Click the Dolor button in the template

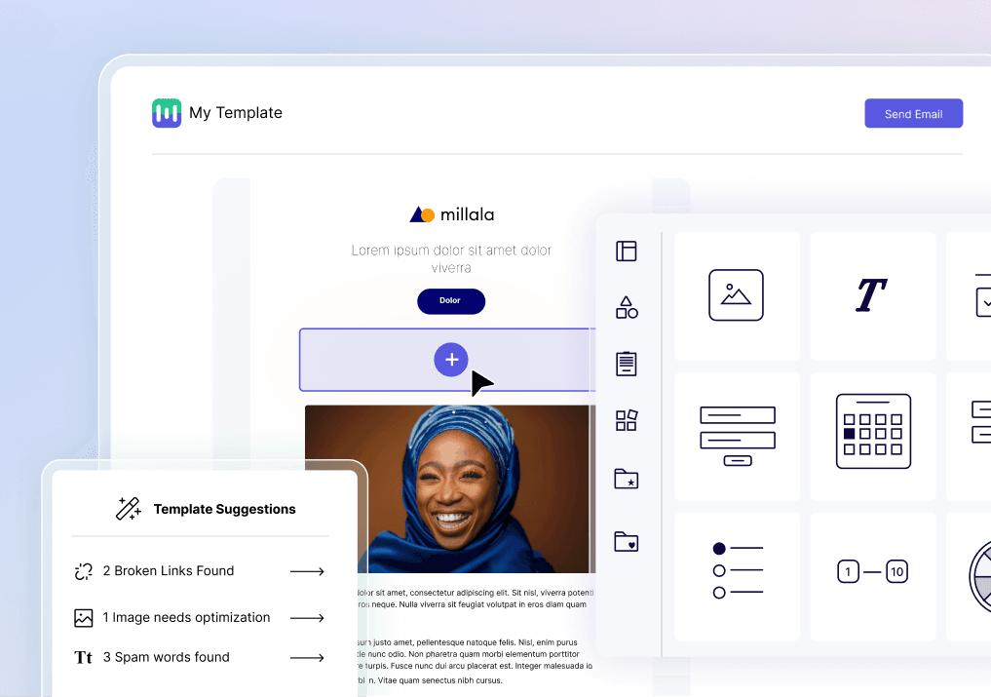tap(450, 301)
